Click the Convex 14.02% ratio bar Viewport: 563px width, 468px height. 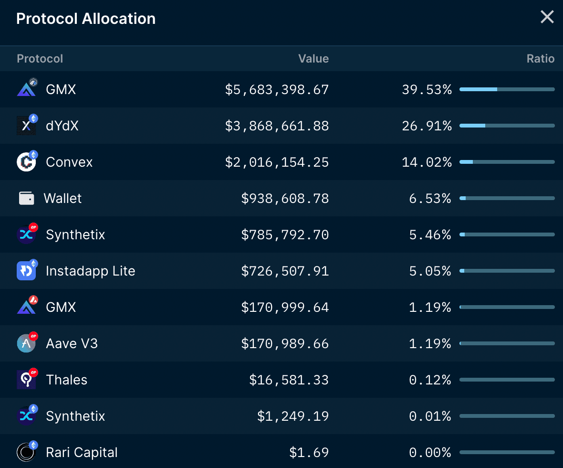[x=507, y=162]
